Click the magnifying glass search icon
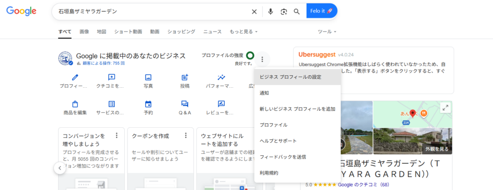The height and width of the screenshot is (190, 493). (x=297, y=12)
